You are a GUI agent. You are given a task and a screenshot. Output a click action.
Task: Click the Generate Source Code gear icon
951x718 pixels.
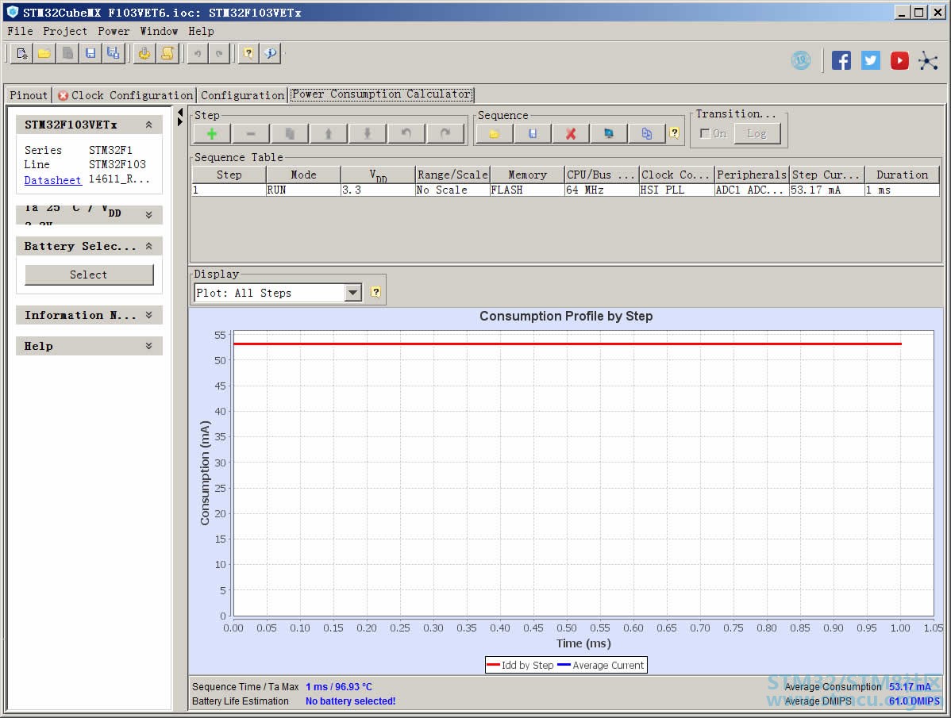(144, 54)
